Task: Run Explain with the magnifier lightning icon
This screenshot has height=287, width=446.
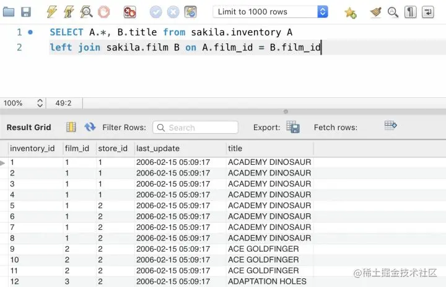Action: (86, 12)
